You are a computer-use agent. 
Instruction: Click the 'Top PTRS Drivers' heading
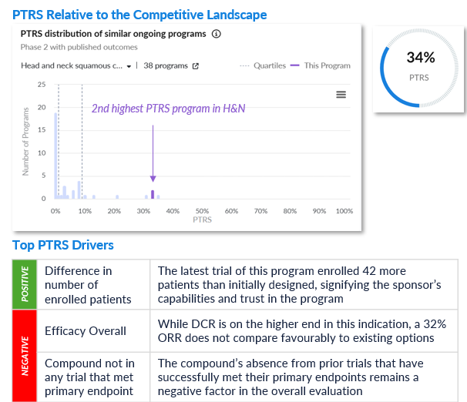coord(63,245)
